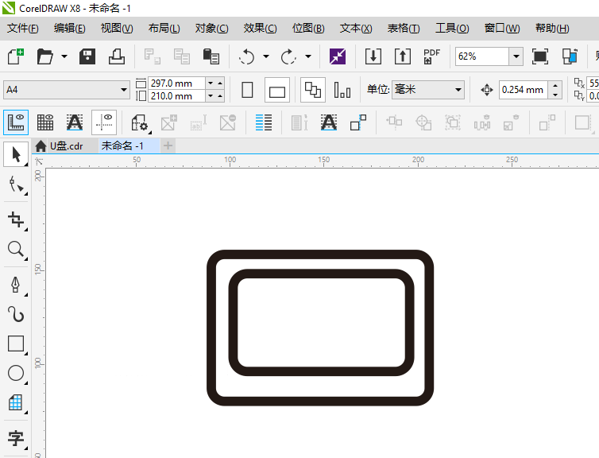This screenshot has width=599, height=458.
Task: Open the 效果(C) menu
Action: click(260, 29)
